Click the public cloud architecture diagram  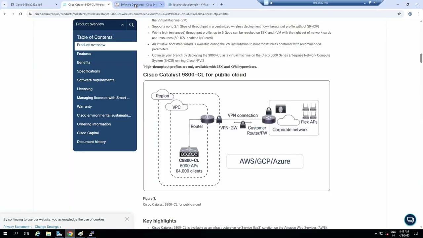(x=237, y=136)
